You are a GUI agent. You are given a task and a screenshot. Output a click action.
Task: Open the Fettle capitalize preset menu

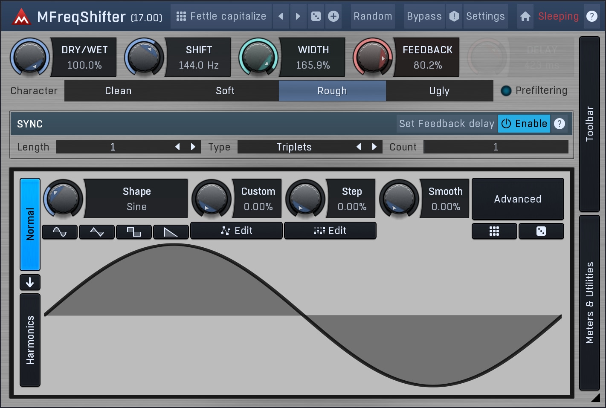(221, 16)
